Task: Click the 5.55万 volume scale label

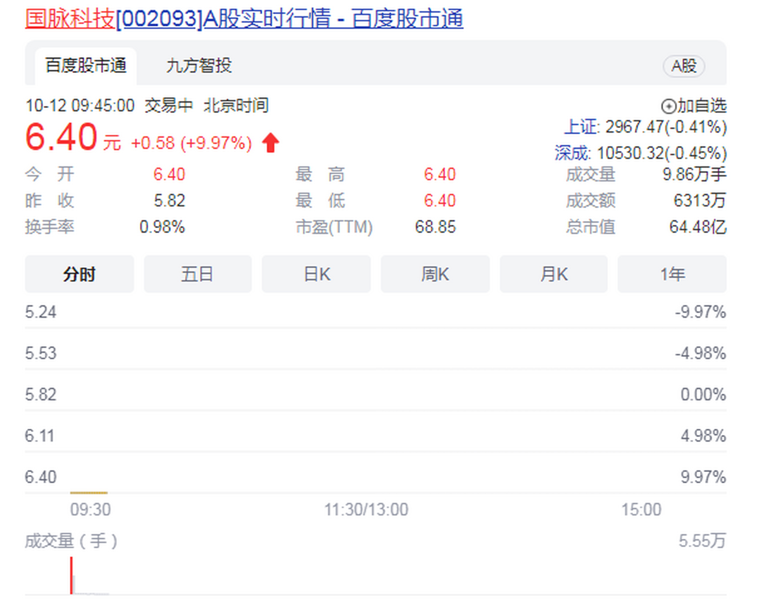Action: [702, 541]
